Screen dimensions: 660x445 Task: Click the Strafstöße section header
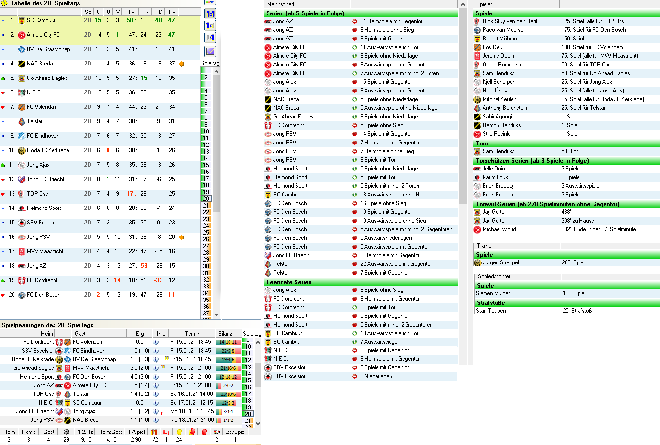click(566, 303)
